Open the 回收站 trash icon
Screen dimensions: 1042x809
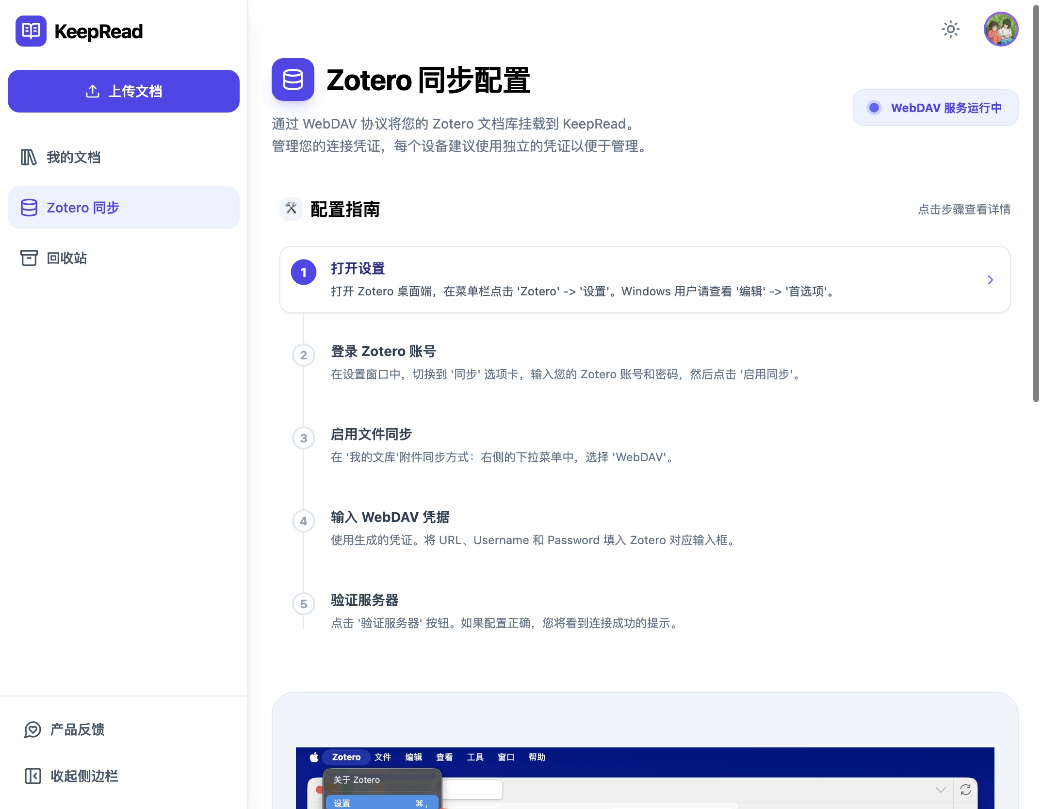pos(28,258)
